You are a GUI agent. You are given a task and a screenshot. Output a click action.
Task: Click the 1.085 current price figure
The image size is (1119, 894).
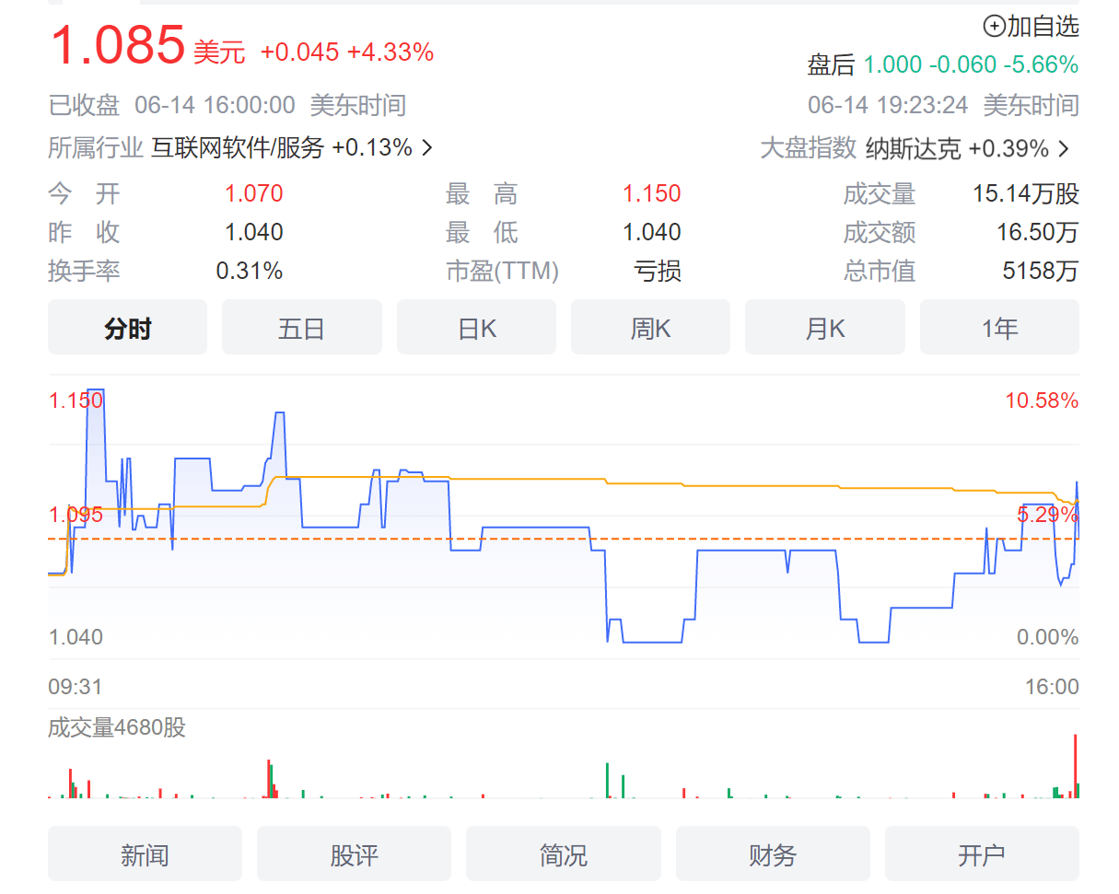117,46
